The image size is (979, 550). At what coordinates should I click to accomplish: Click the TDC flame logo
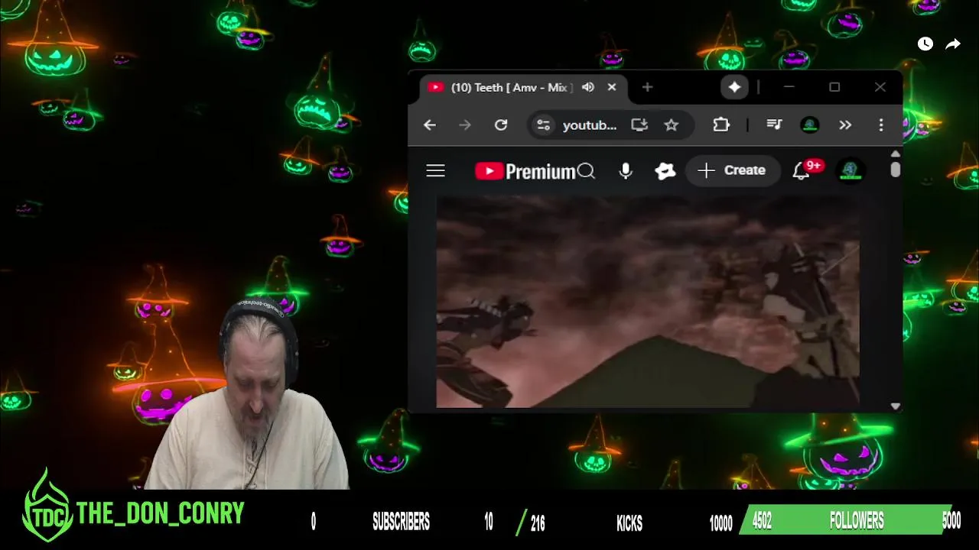(x=47, y=506)
